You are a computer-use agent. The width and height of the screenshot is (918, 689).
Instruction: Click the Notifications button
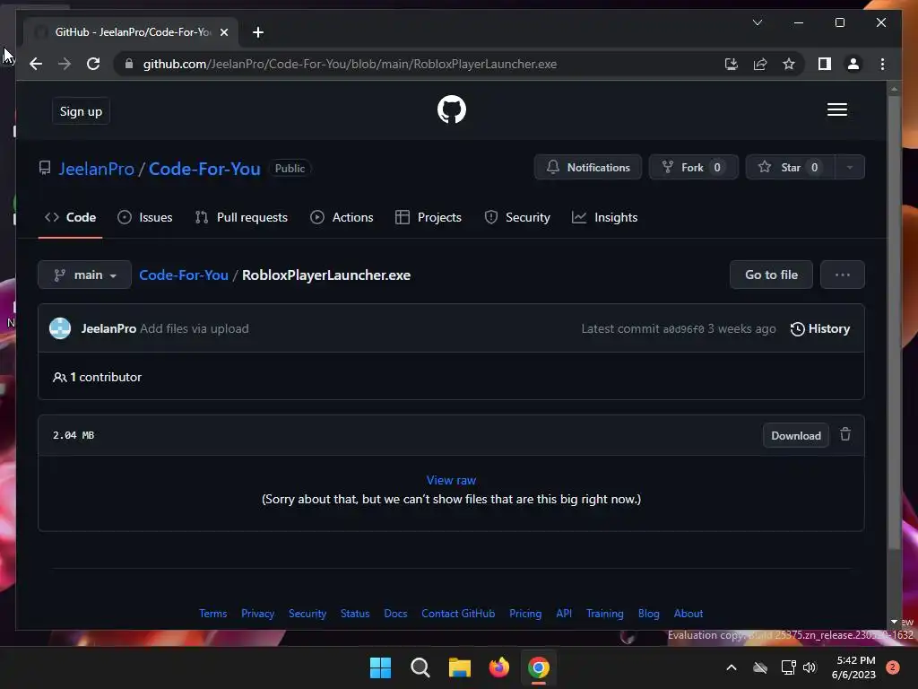click(588, 168)
